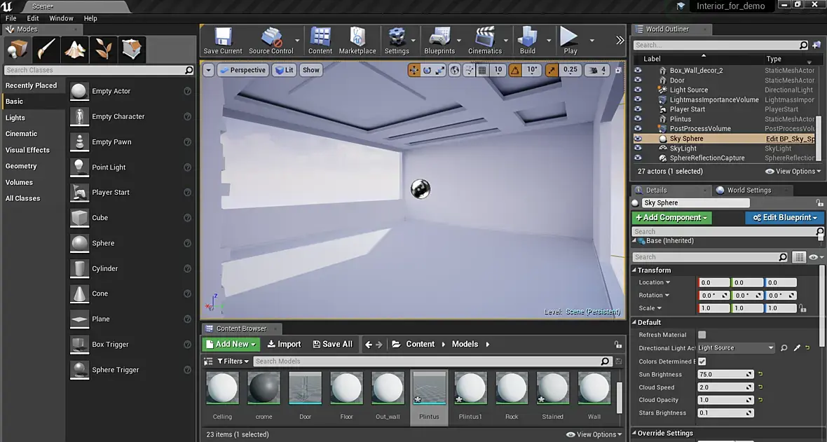Toggle the sources panel icon in Content Browser
827x442 pixels.
(208, 361)
